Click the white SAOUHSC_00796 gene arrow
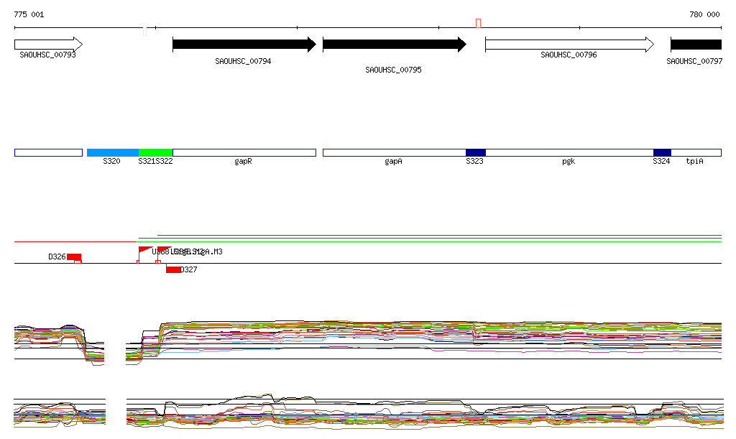736x439 pixels. coord(569,45)
